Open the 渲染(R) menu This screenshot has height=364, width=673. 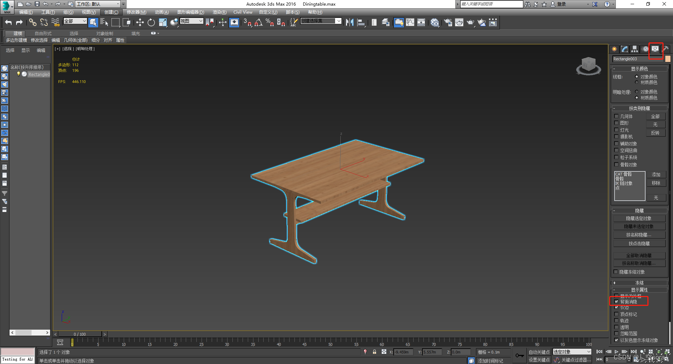tap(219, 12)
